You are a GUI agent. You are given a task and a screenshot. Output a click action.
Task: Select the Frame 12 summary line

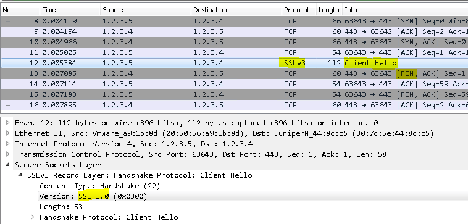(196, 123)
